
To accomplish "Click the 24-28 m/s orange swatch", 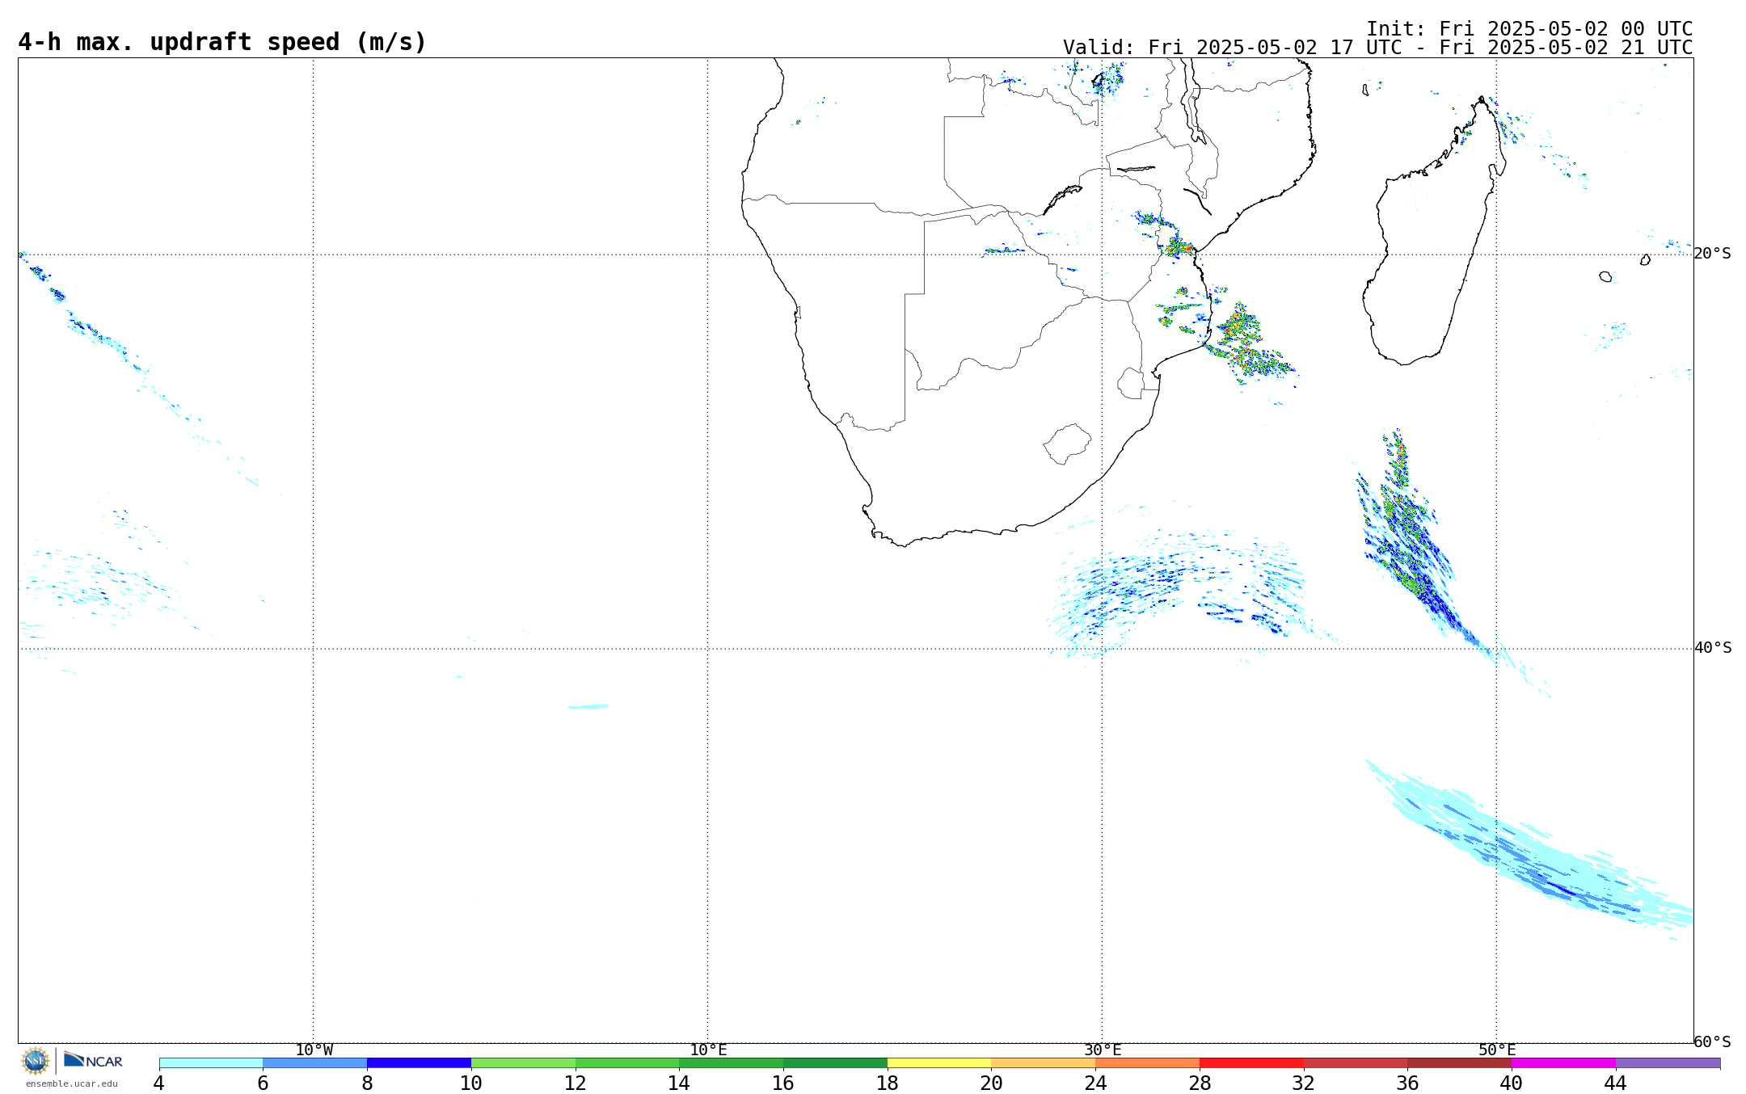I will pos(1148,1063).
